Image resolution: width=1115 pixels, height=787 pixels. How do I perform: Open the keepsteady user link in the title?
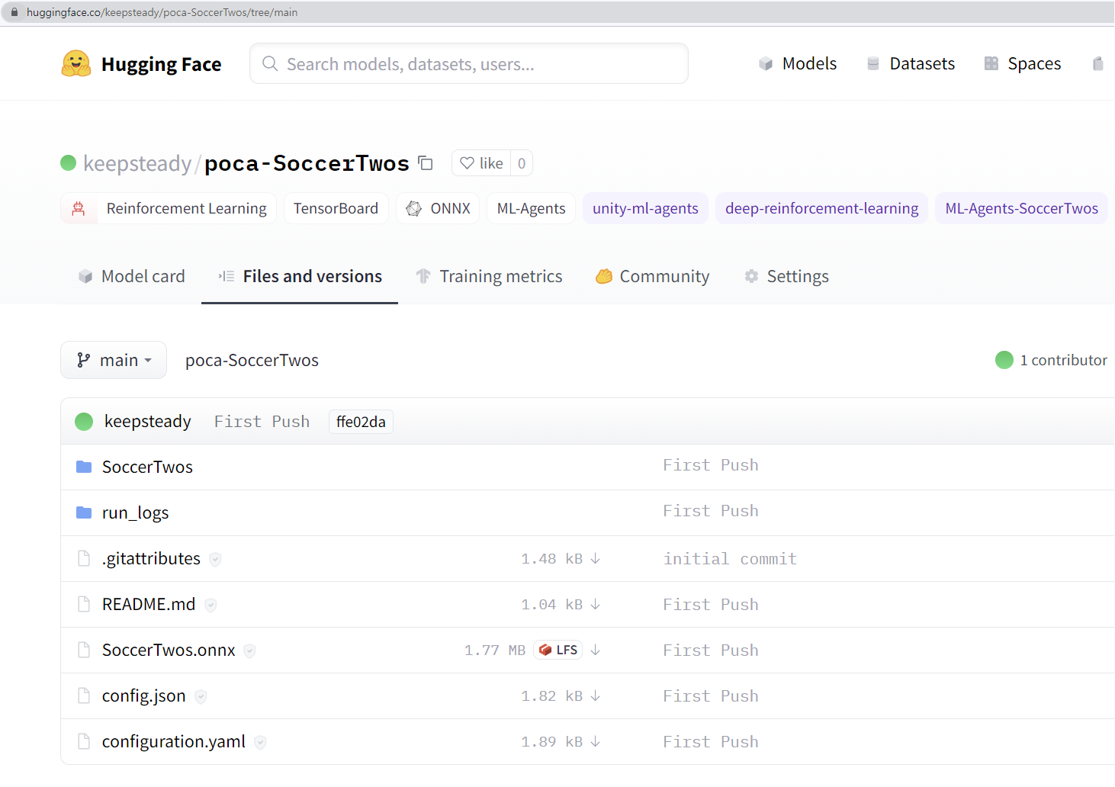coord(137,163)
